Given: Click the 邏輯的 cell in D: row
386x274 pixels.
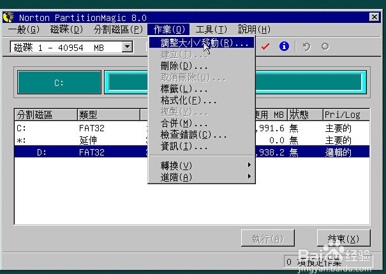Looking at the screenshot, I should click(x=338, y=152).
